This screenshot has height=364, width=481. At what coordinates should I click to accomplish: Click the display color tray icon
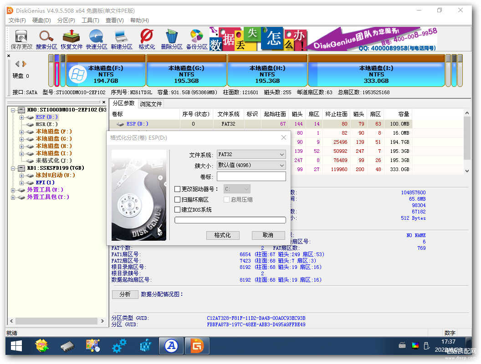[x=415, y=346]
